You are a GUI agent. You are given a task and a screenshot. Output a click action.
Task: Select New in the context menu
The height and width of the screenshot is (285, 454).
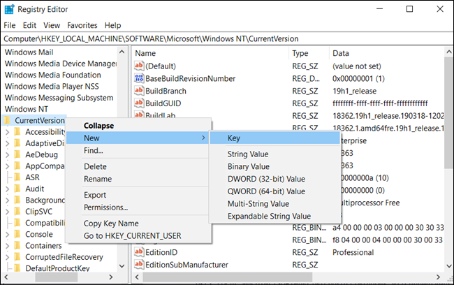tap(137, 138)
